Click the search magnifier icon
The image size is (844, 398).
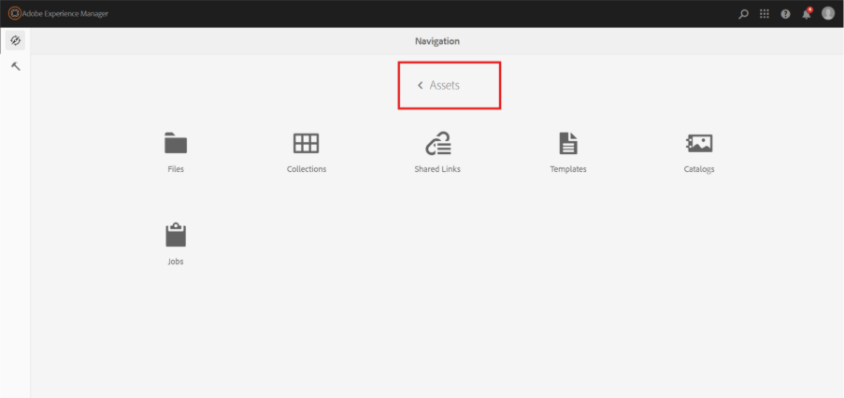click(743, 14)
